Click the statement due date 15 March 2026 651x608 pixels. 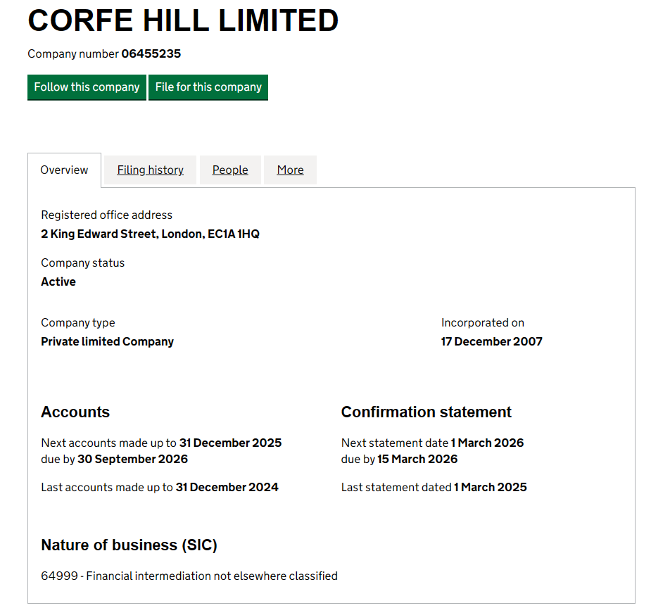tap(417, 460)
